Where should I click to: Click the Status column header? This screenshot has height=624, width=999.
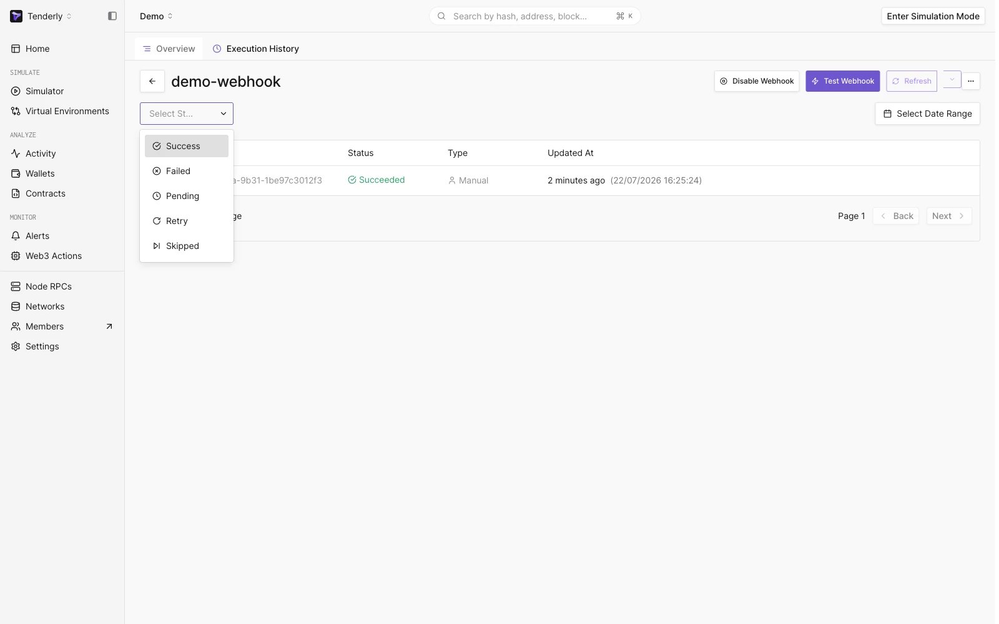(360, 153)
